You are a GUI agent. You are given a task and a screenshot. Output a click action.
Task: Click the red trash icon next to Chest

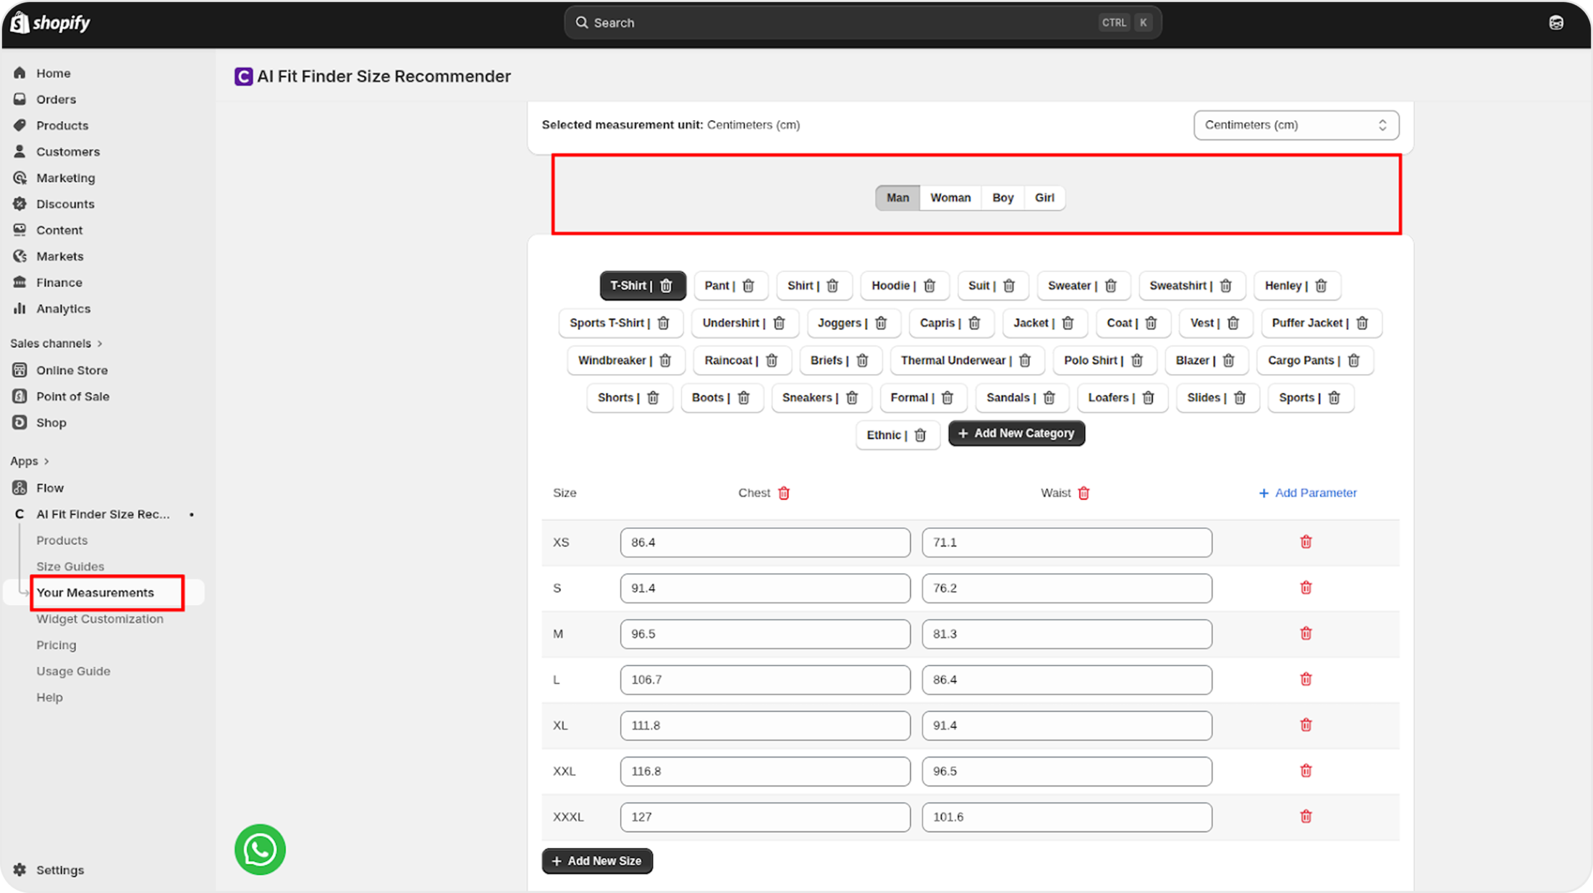(784, 493)
